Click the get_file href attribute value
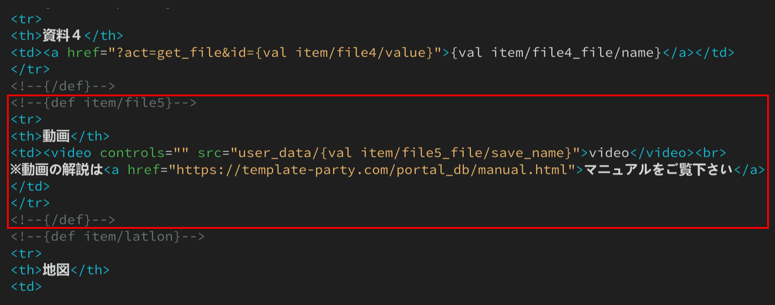 click(275, 53)
